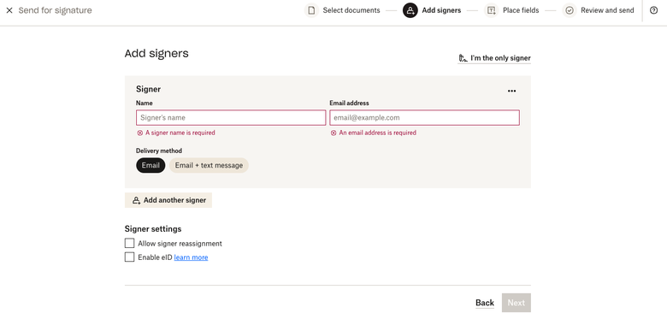Image resolution: width=667 pixels, height=325 pixels.
Task: Click the Delivery method label
Action: (x=159, y=151)
